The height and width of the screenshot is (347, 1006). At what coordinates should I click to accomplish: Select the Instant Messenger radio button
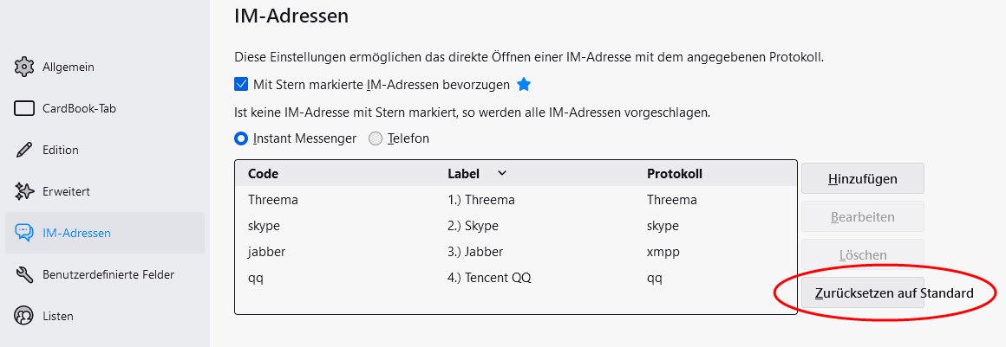click(242, 138)
